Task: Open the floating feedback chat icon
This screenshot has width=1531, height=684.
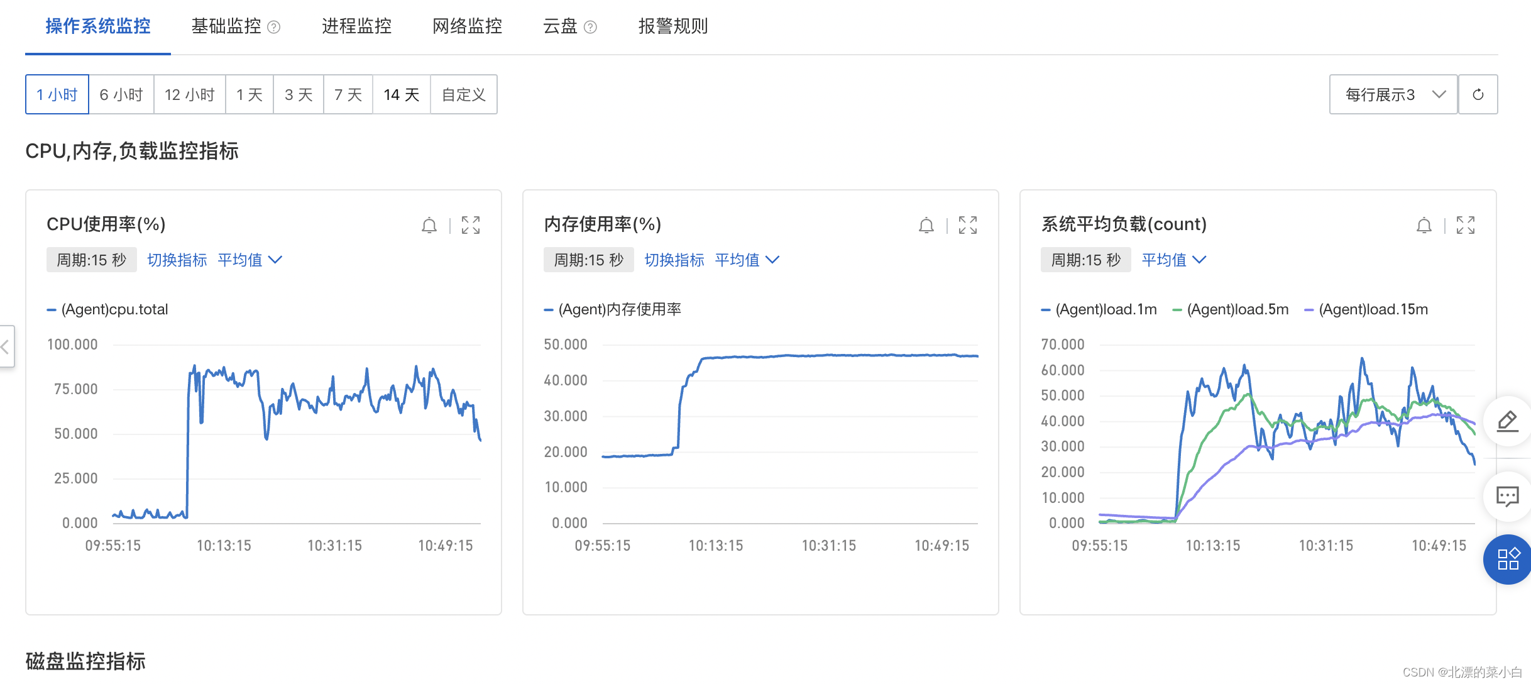Action: 1508,497
